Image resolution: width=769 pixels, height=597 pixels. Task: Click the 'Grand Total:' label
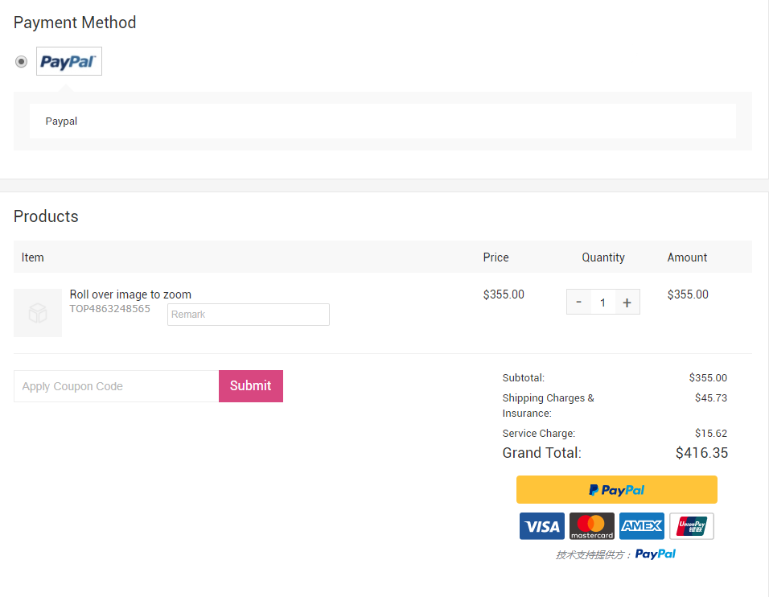(x=542, y=453)
